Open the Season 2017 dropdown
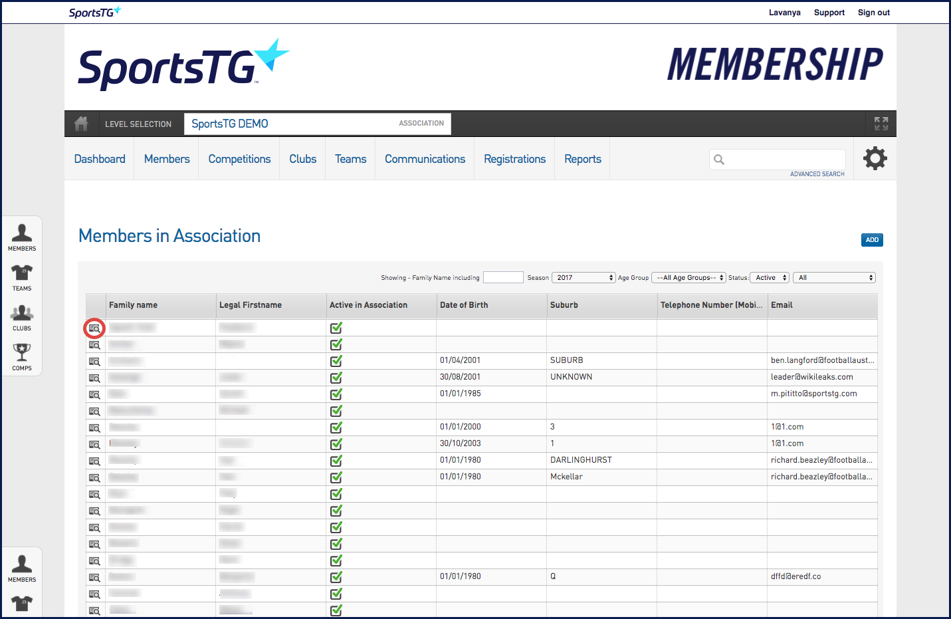This screenshot has width=951, height=619. click(x=583, y=278)
